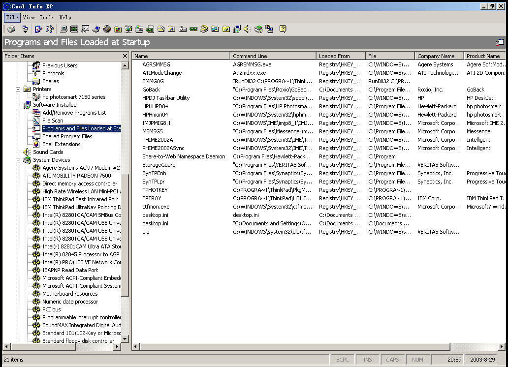
Task: Click the blue laptop toolbar icon
Action: point(96,29)
